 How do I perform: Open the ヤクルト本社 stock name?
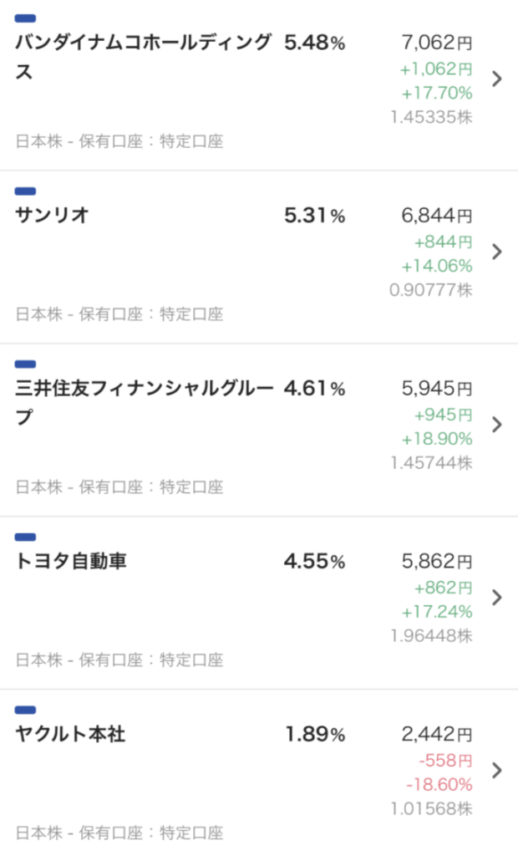71,735
